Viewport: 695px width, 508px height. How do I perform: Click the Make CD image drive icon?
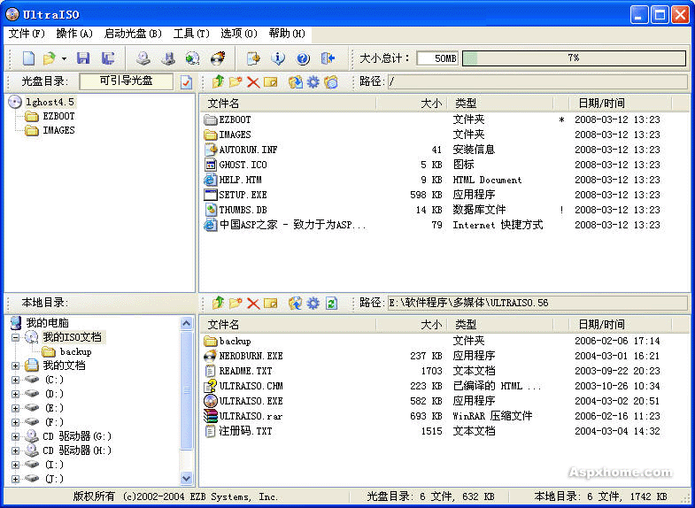[143, 58]
